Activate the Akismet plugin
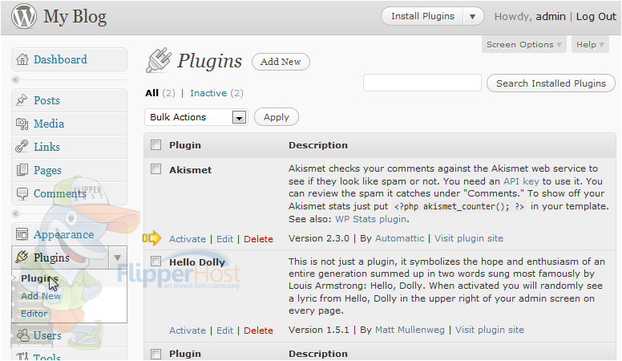The image size is (622, 361). [x=188, y=239]
